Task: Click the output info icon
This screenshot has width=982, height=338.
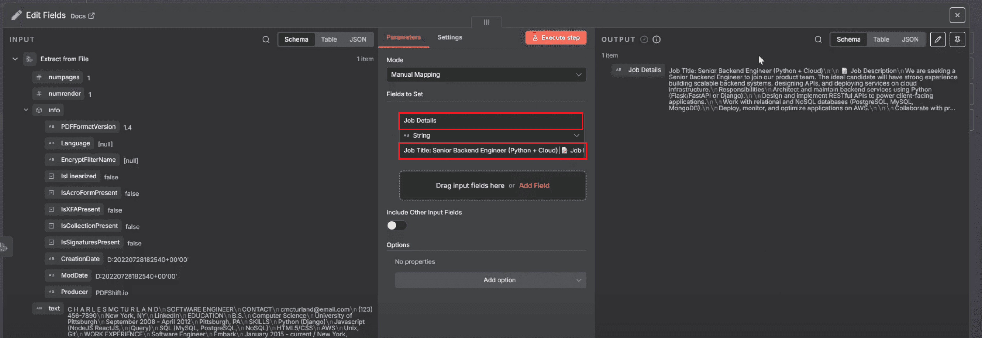Action: (657, 39)
